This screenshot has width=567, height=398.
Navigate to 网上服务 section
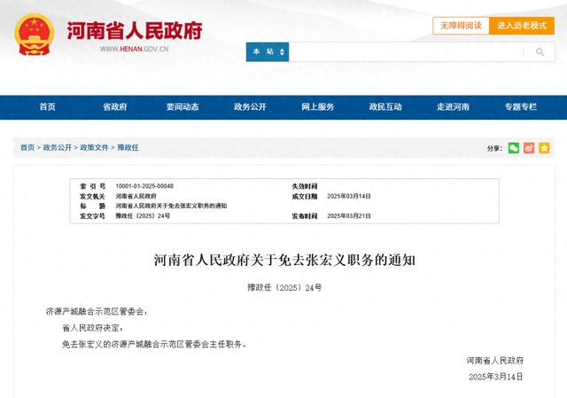click(317, 107)
